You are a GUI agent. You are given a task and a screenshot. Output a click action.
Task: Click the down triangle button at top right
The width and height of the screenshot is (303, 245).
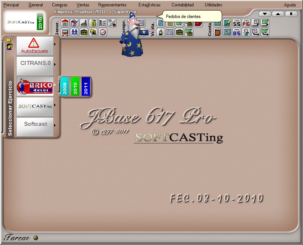265,14
